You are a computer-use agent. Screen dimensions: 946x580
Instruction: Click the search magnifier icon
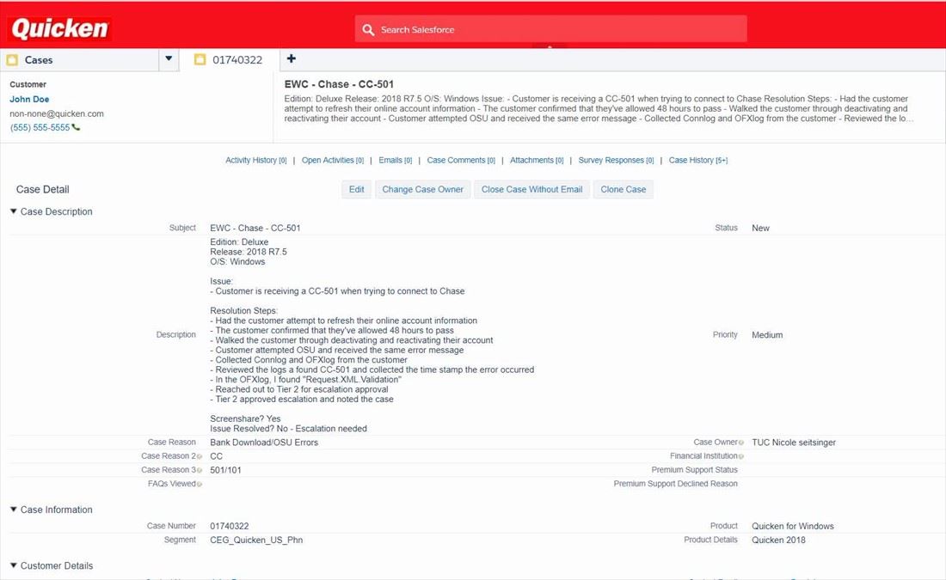(x=368, y=29)
